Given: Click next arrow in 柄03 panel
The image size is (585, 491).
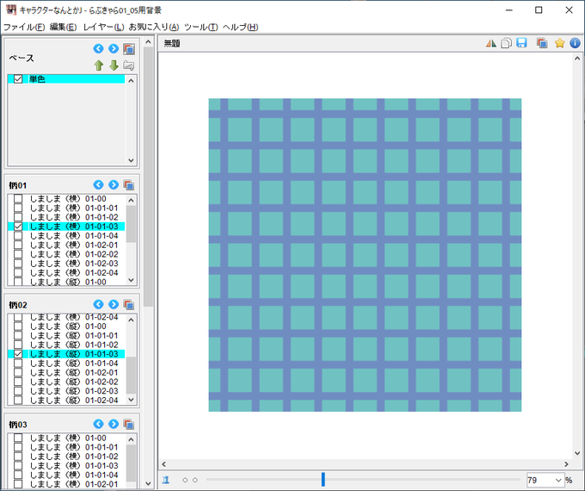Looking at the screenshot, I should click(x=114, y=424).
